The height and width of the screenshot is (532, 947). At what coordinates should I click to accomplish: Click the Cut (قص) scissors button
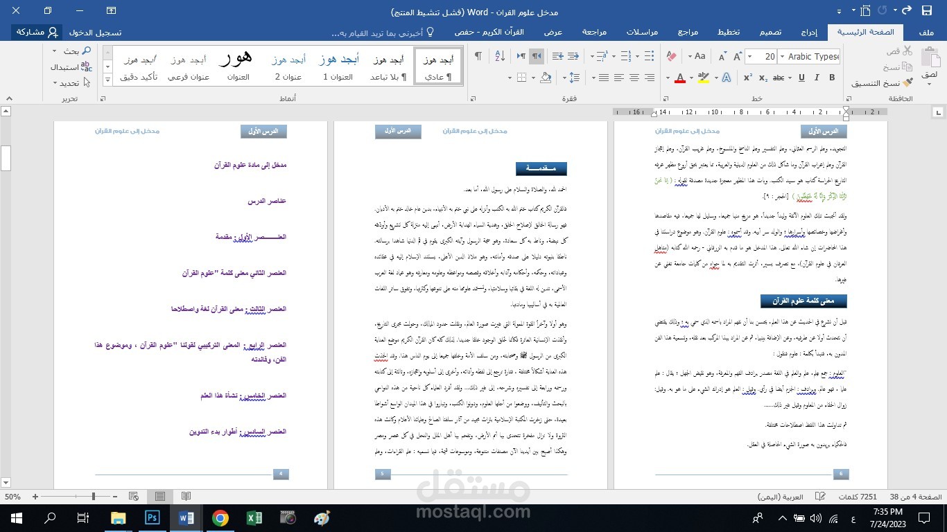[900, 51]
